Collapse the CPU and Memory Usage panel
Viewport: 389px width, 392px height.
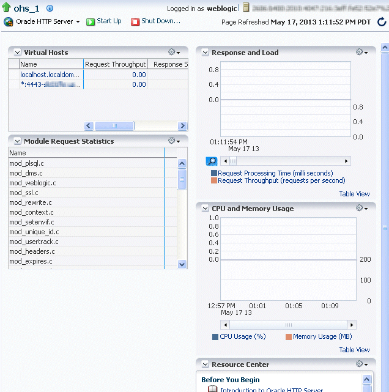pyautogui.click(x=205, y=209)
